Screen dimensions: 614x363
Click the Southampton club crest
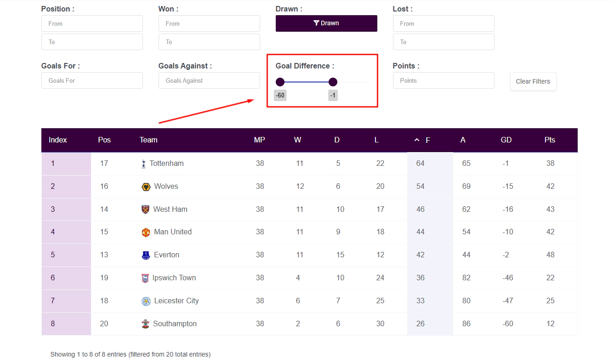coord(146,324)
